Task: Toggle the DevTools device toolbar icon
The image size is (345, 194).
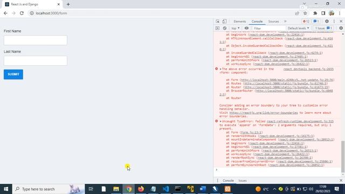Action: (x=224, y=22)
